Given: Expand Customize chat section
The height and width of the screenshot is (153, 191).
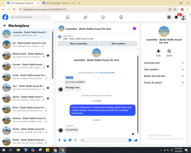Looking at the screenshot, I should [x=164, y=63].
